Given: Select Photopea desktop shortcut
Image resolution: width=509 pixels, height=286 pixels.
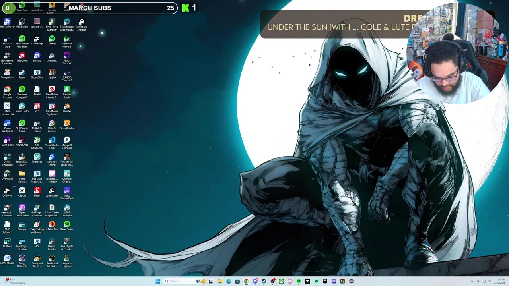Looking at the screenshot, I should coord(37,158).
